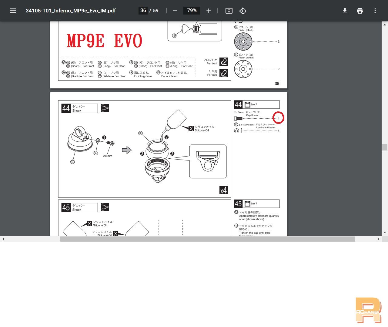Open the more actions menu
The height and width of the screenshot is (327, 388).
point(375,11)
